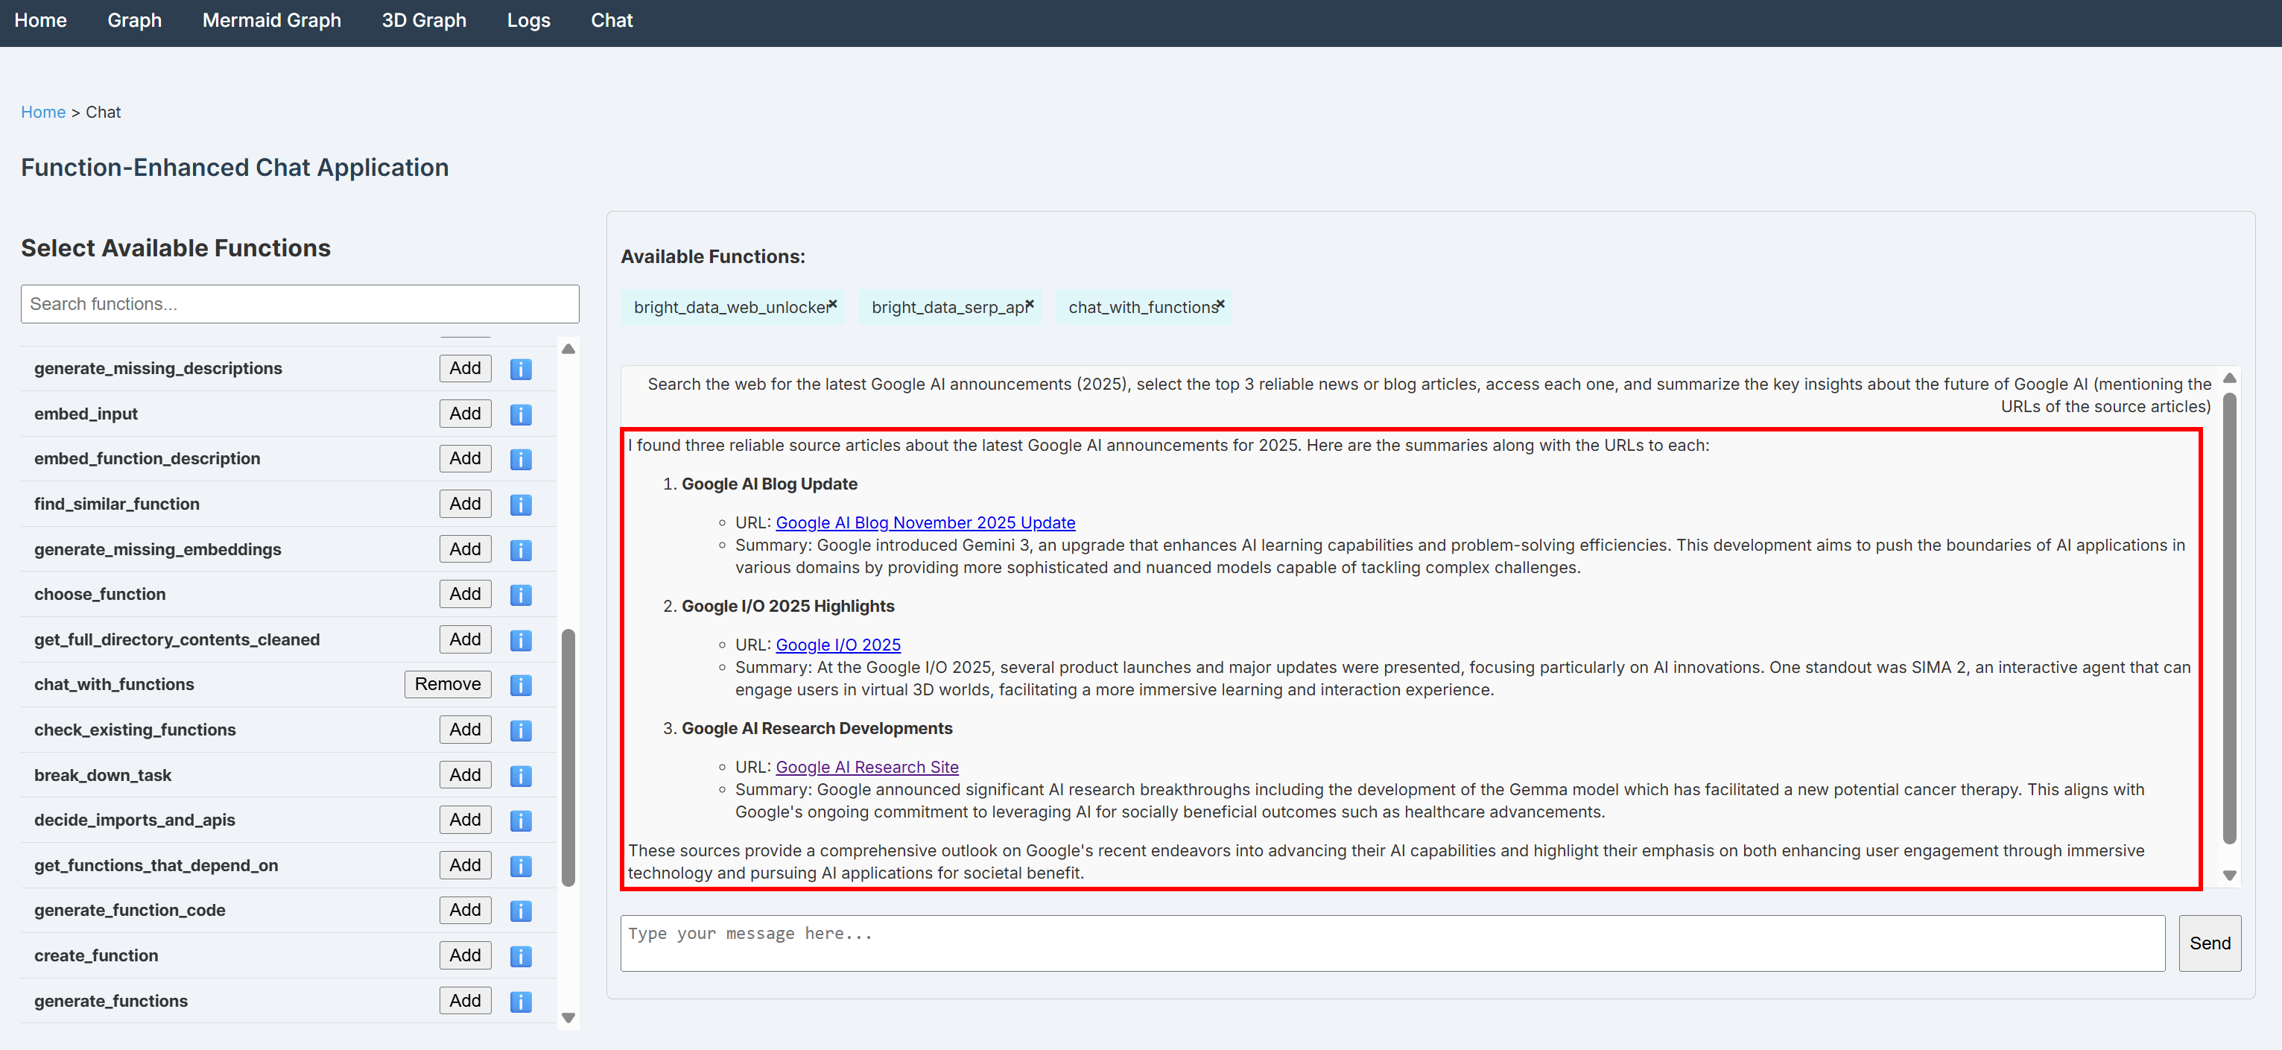Remove chat_with_functions function in list
The height and width of the screenshot is (1050, 2282).
point(447,684)
